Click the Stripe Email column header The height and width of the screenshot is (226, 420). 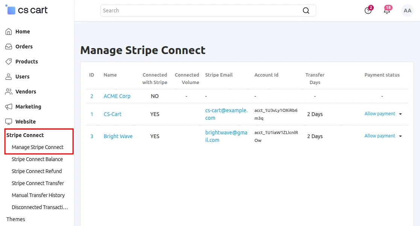point(219,75)
